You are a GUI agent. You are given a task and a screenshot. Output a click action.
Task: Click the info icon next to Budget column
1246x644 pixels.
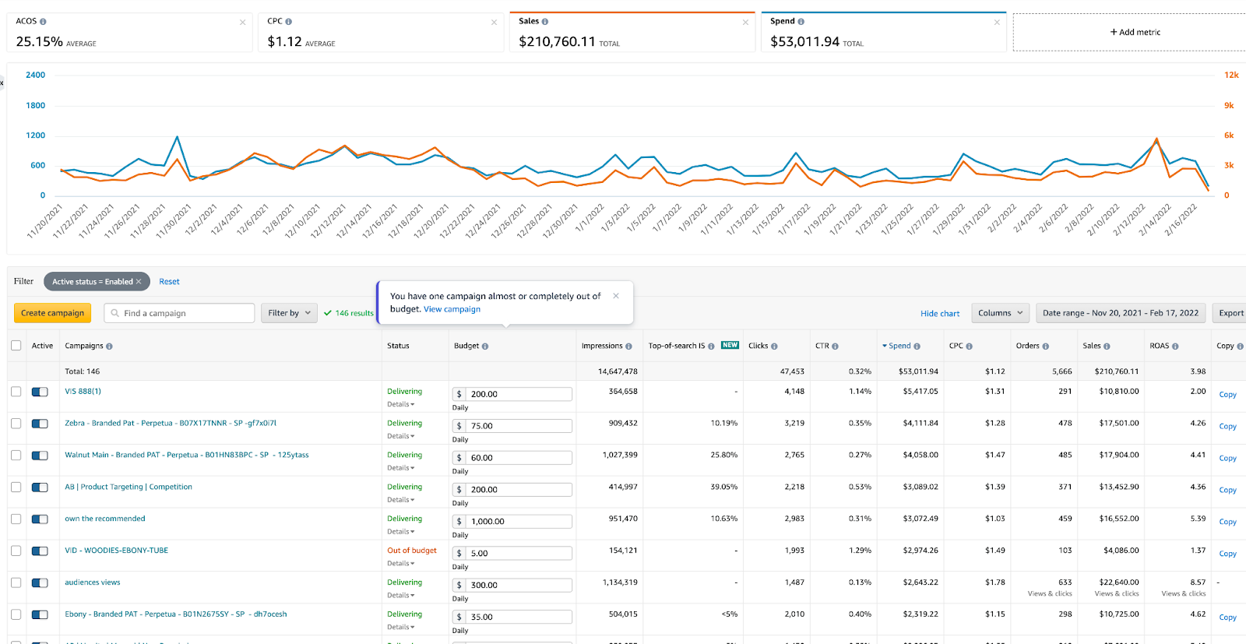pyautogui.click(x=485, y=347)
